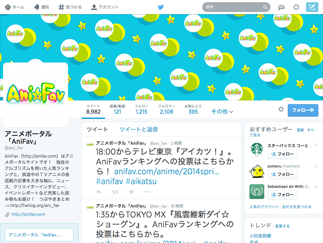Open 友だちを見つける link
323x243 pixels.
(x=297, y=207)
